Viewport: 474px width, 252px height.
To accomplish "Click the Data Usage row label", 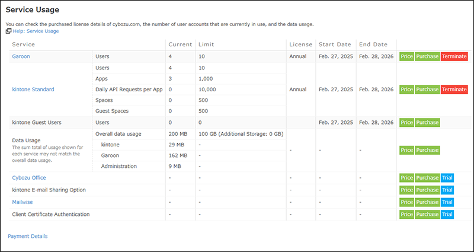I will tap(26, 141).
